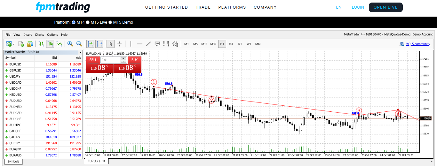Open the LOGIN link

[x=358, y=7]
